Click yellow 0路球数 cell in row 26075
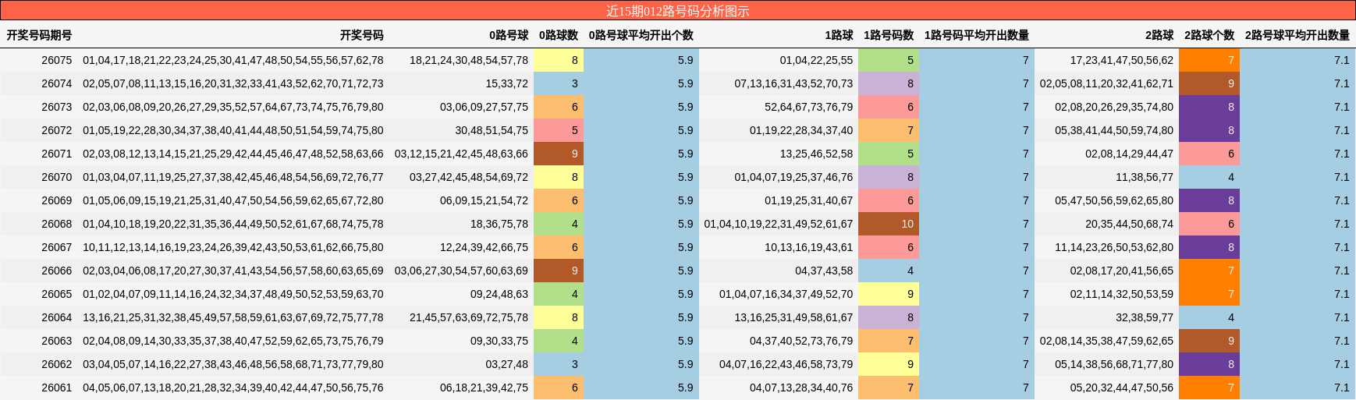This screenshot has height=400, width=1356. [x=559, y=60]
